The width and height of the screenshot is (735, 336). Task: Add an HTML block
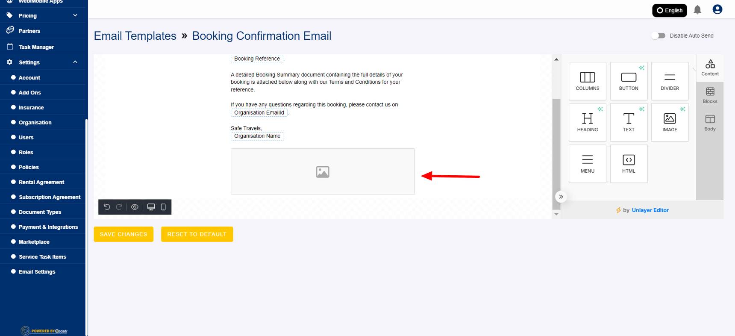628,163
